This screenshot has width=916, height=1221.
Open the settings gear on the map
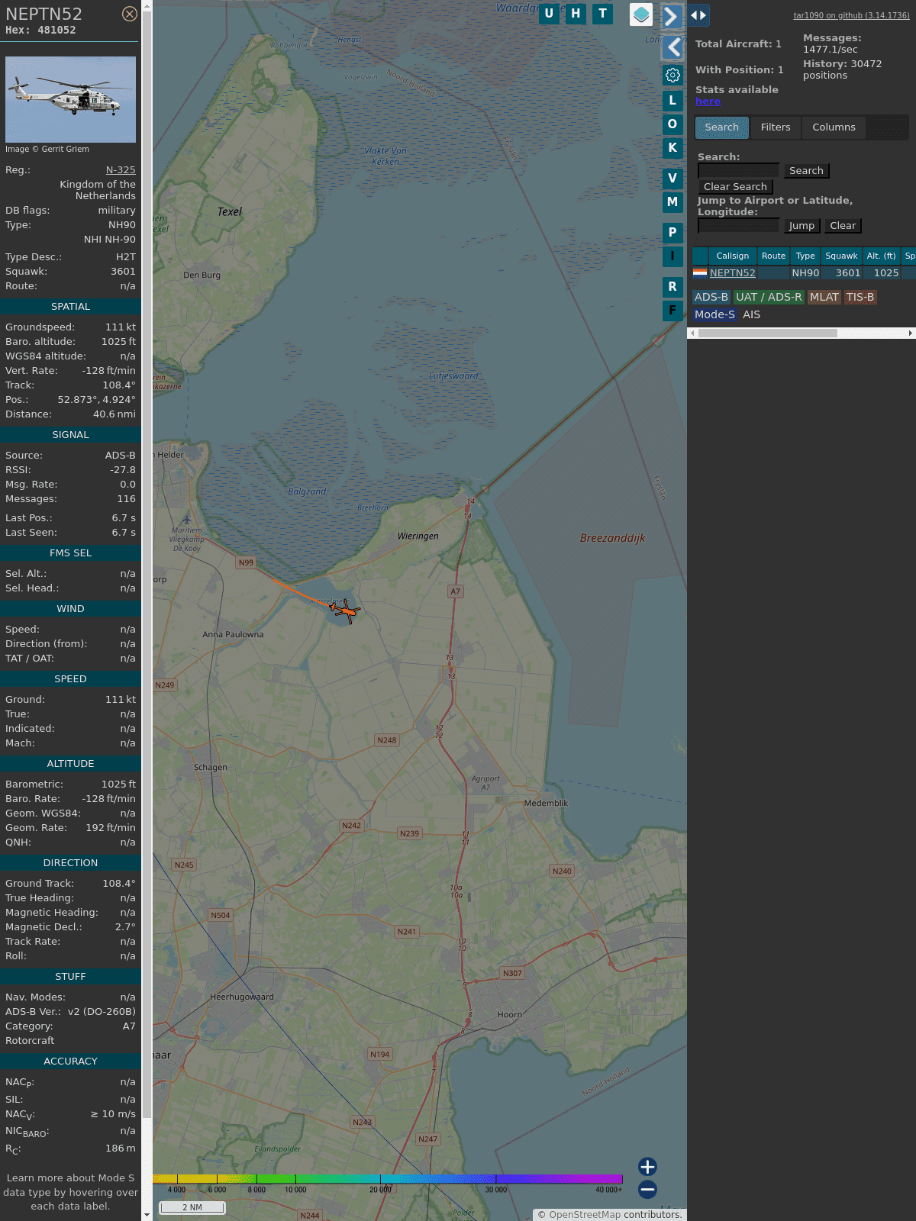672,75
